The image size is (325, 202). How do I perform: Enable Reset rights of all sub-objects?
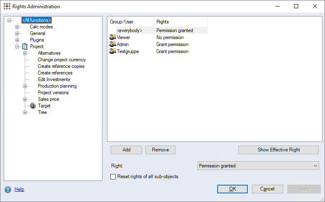pyautogui.click(x=113, y=177)
